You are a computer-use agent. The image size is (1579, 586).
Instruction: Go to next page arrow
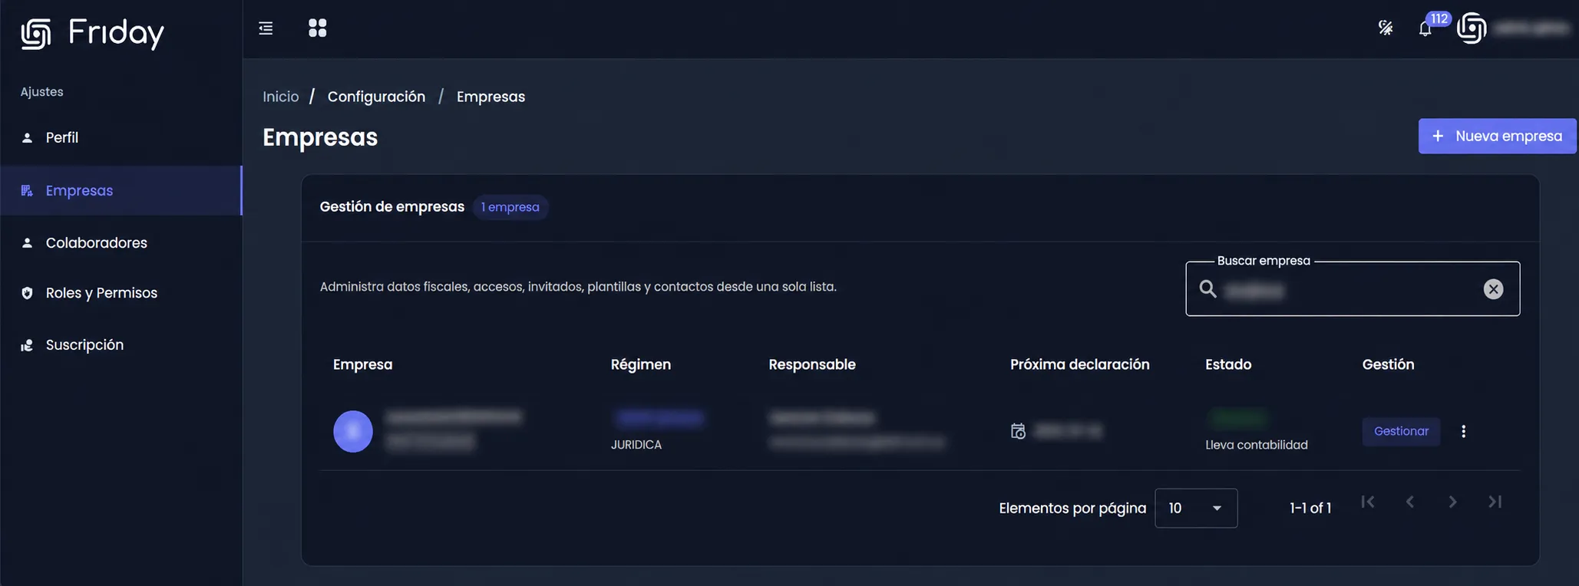point(1452,502)
